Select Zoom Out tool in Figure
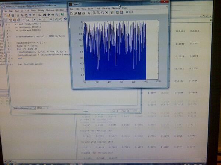 [98, 13]
